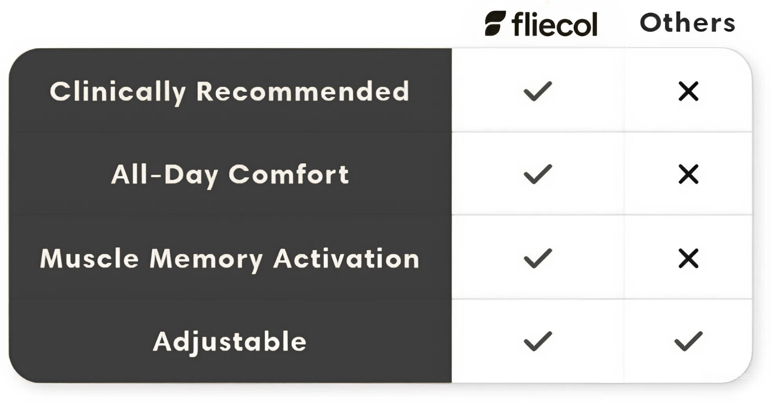
Task: Click the word Muscle
Action: (x=90, y=259)
